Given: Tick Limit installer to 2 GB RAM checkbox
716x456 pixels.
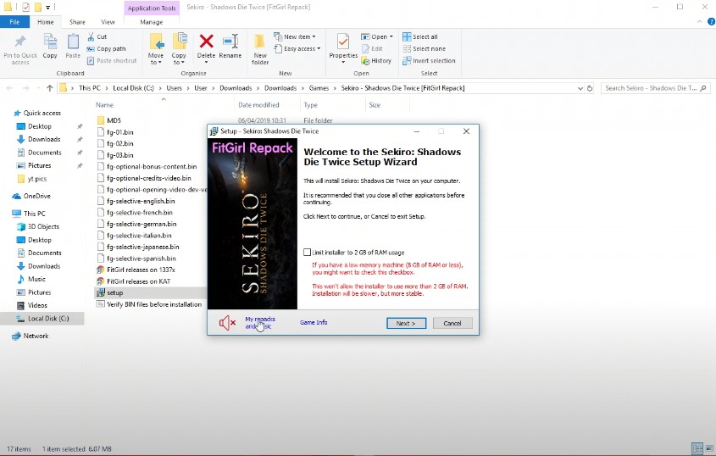Looking at the screenshot, I should [308, 253].
